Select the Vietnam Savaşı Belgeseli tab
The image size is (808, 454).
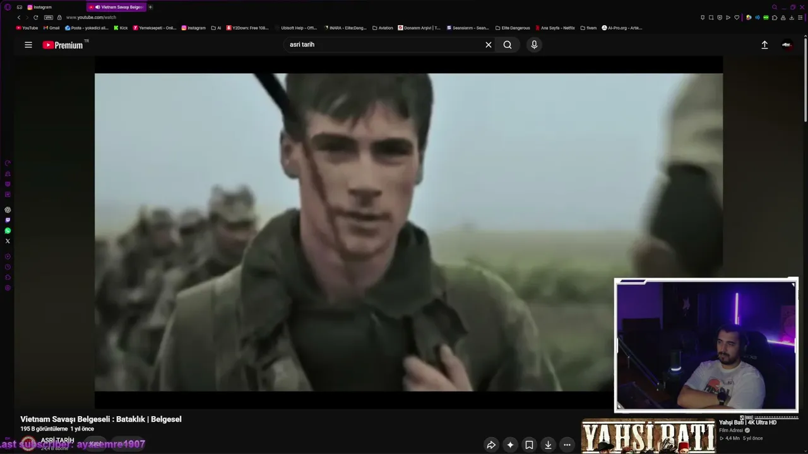coord(117,7)
